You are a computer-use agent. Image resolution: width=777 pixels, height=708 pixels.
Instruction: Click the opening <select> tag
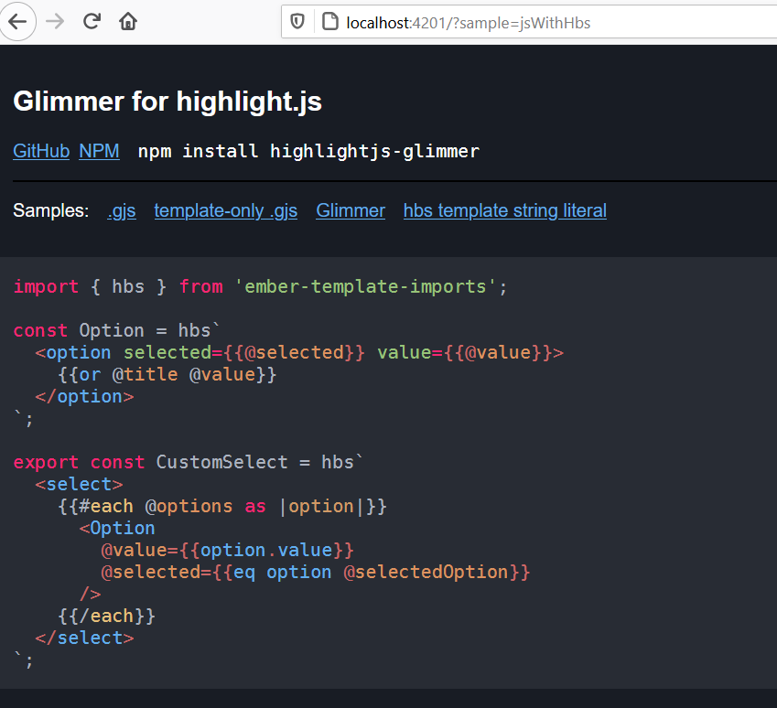[x=80, y=485]
